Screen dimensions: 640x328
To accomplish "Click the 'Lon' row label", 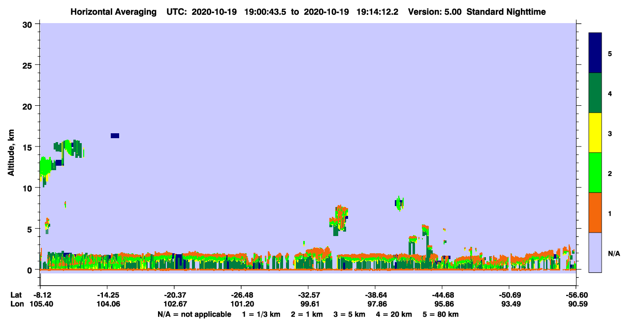I will click(16, 304).
